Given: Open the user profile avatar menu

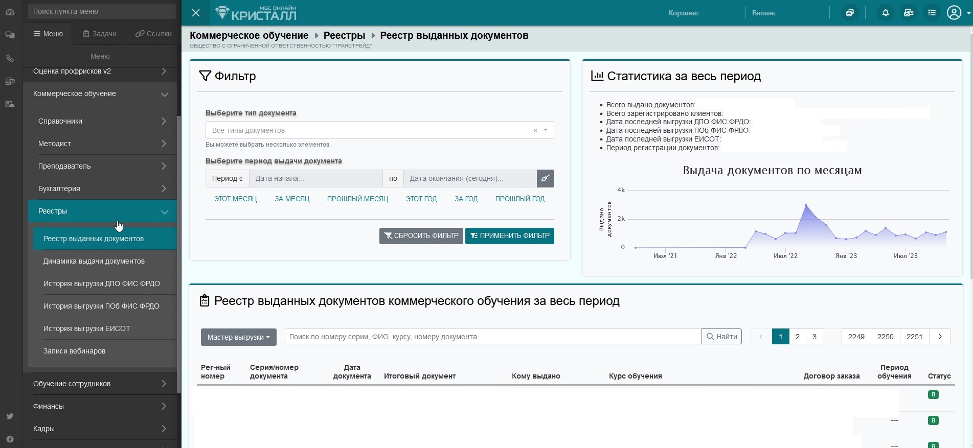Looking at the screenshot, I should 955,13.
